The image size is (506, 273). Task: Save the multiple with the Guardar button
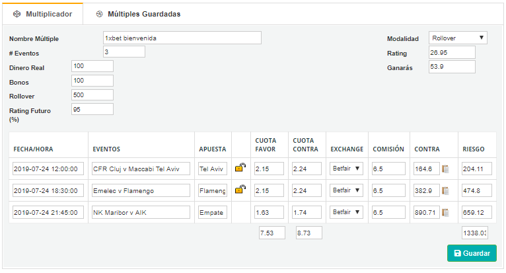(x=472, y=253)
